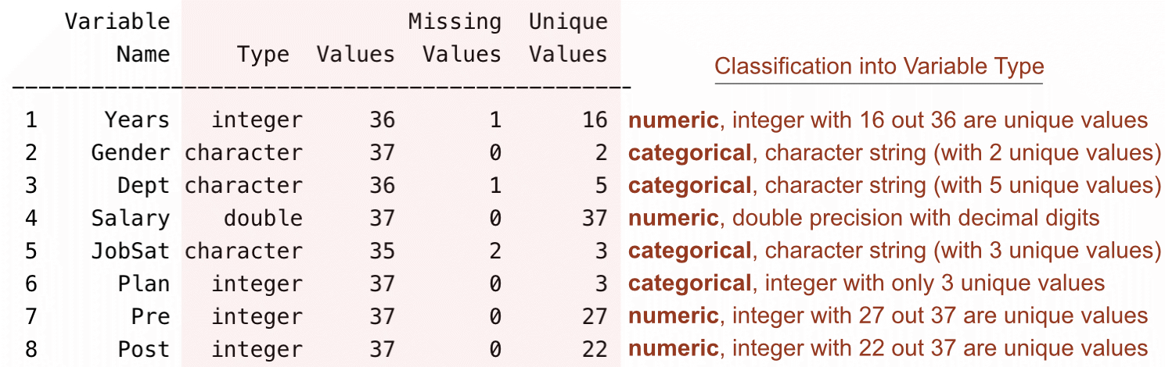Click the unique values count 22 for Post
This screenshot has width=1165, height=367.
click(595, 349)
